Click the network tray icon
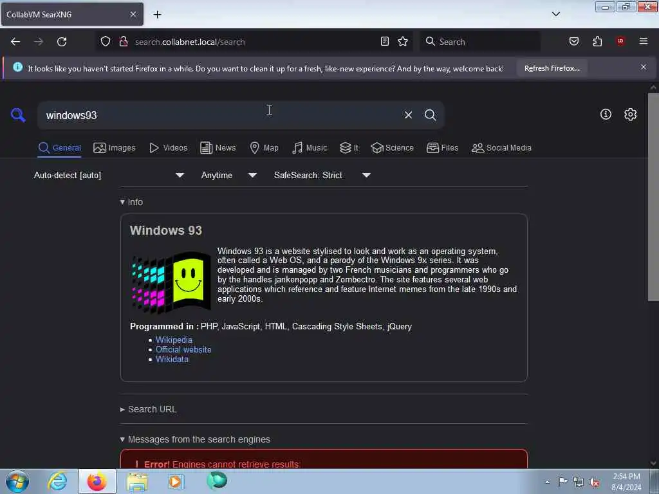 point(579,482)
